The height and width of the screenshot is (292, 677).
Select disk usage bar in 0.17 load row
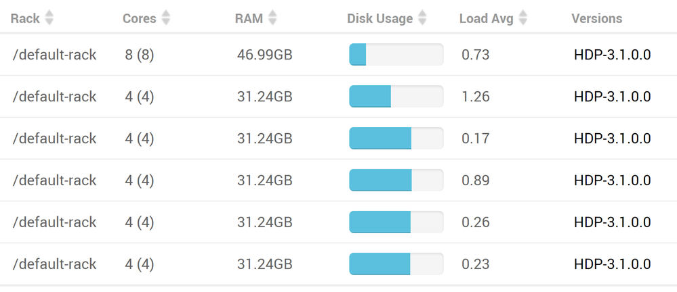click(x=396, y=139)
